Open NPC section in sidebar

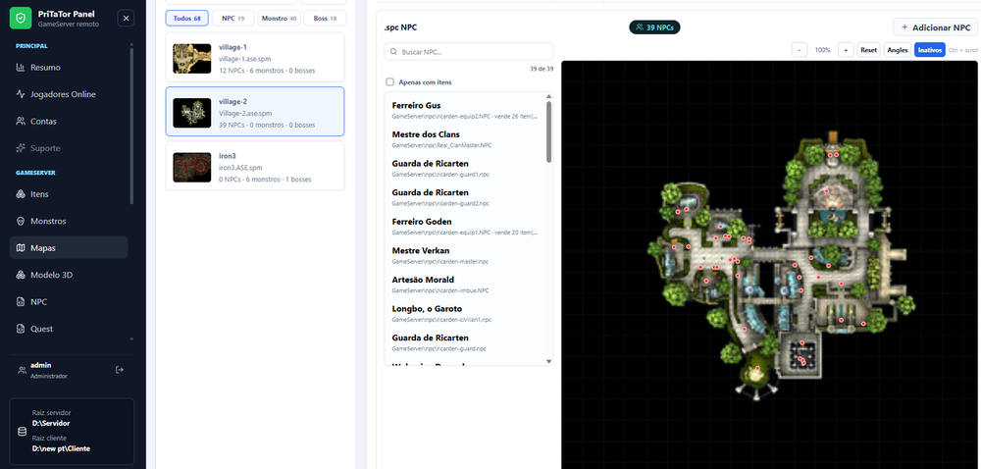point(69,302)
